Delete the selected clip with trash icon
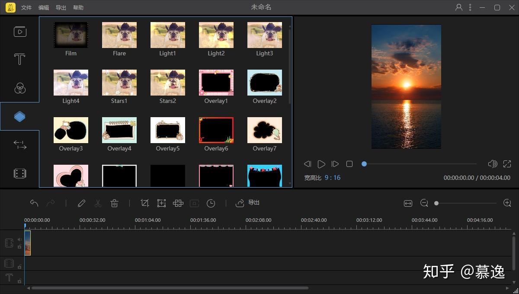This screenshot has width=519, height=294. (114, 203)
